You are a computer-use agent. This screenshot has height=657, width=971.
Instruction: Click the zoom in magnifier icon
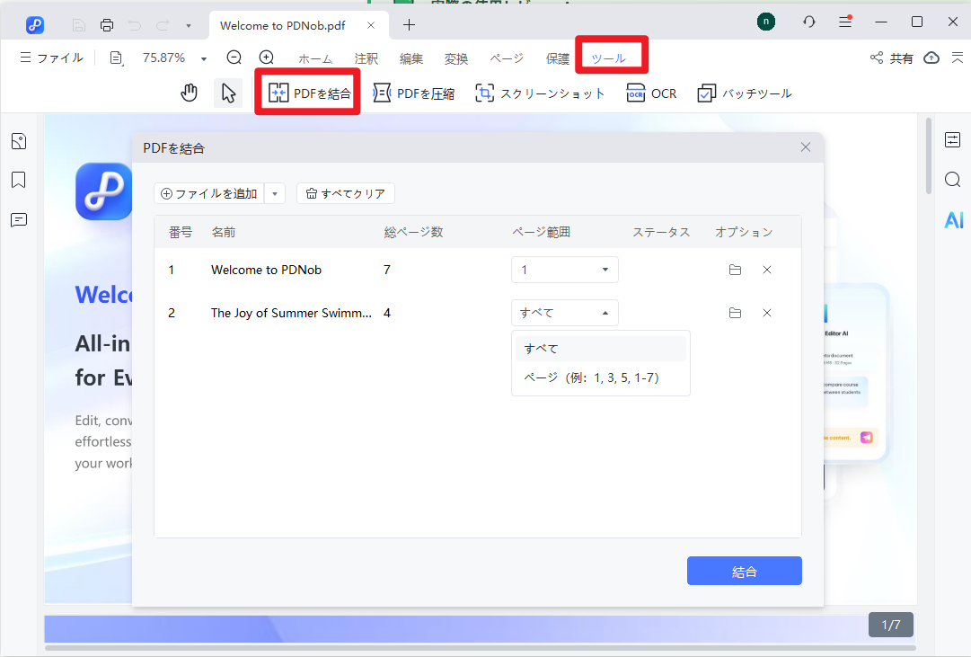[266, 57]
